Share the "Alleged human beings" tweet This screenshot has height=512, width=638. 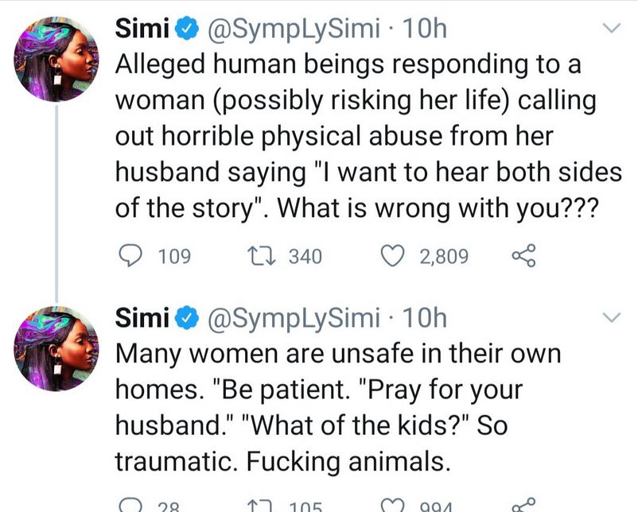point(521,256)
